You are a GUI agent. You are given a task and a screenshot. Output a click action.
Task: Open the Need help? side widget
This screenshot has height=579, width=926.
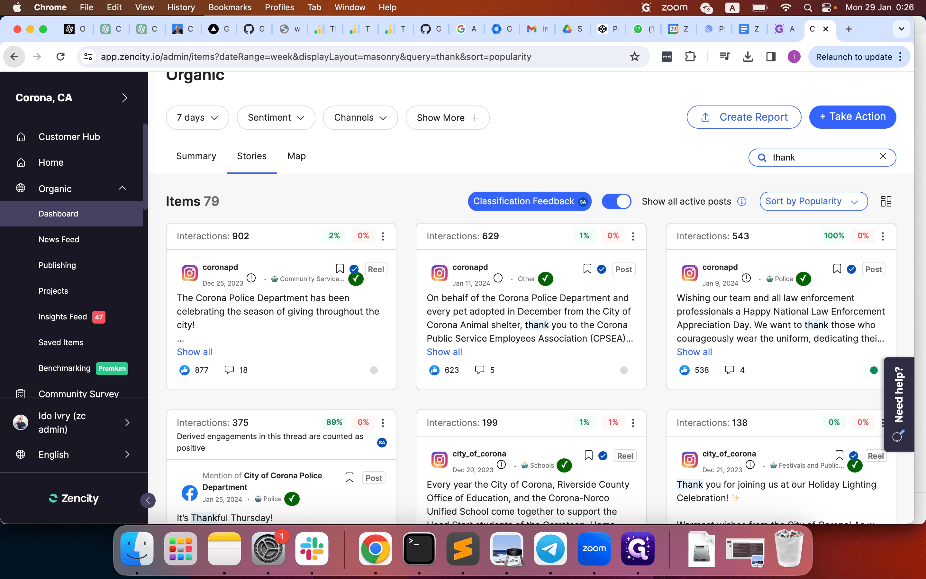coord(899,404)
